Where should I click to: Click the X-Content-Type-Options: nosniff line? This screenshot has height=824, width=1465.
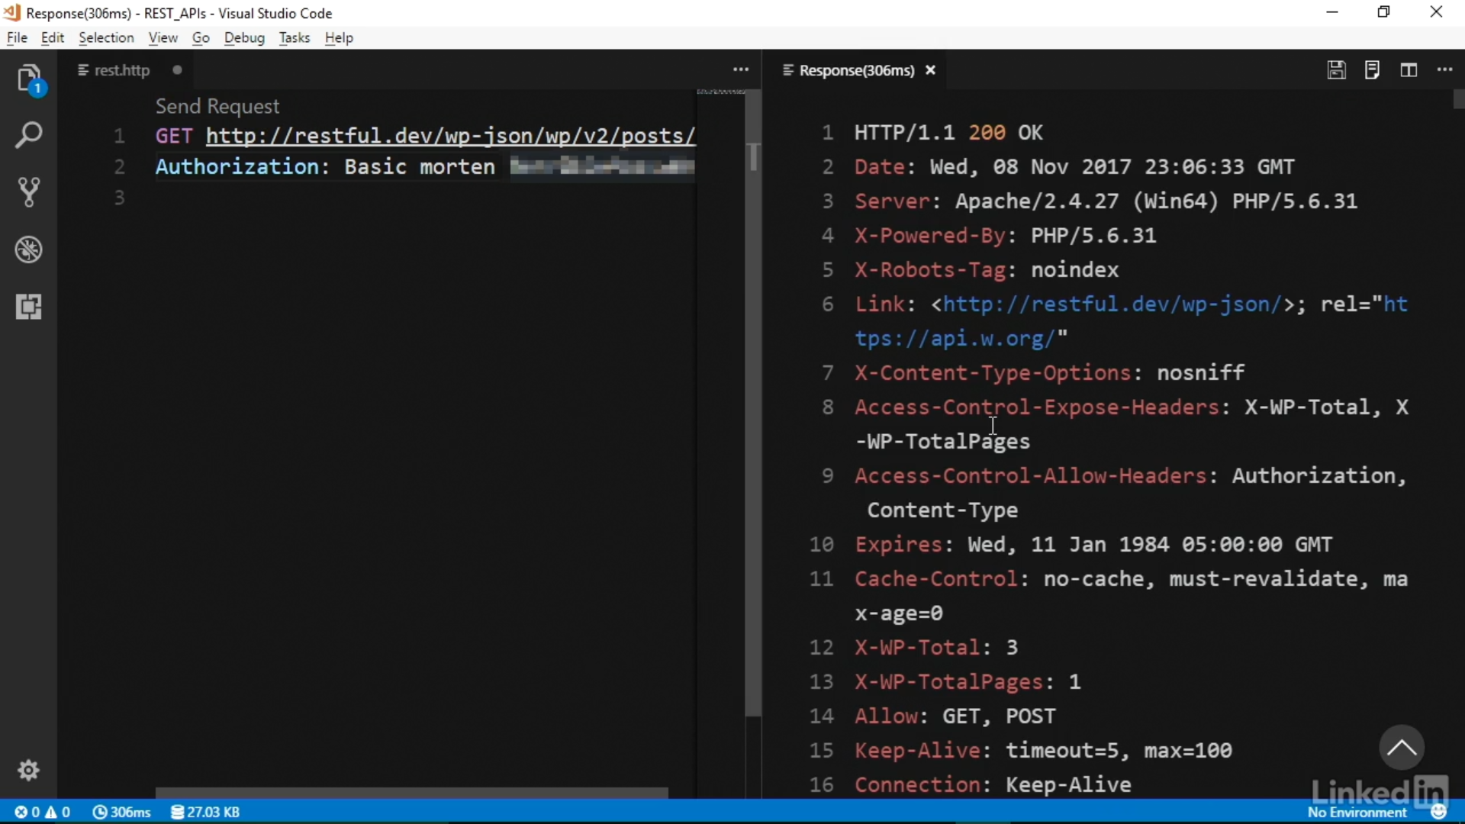click(1049, 373)
